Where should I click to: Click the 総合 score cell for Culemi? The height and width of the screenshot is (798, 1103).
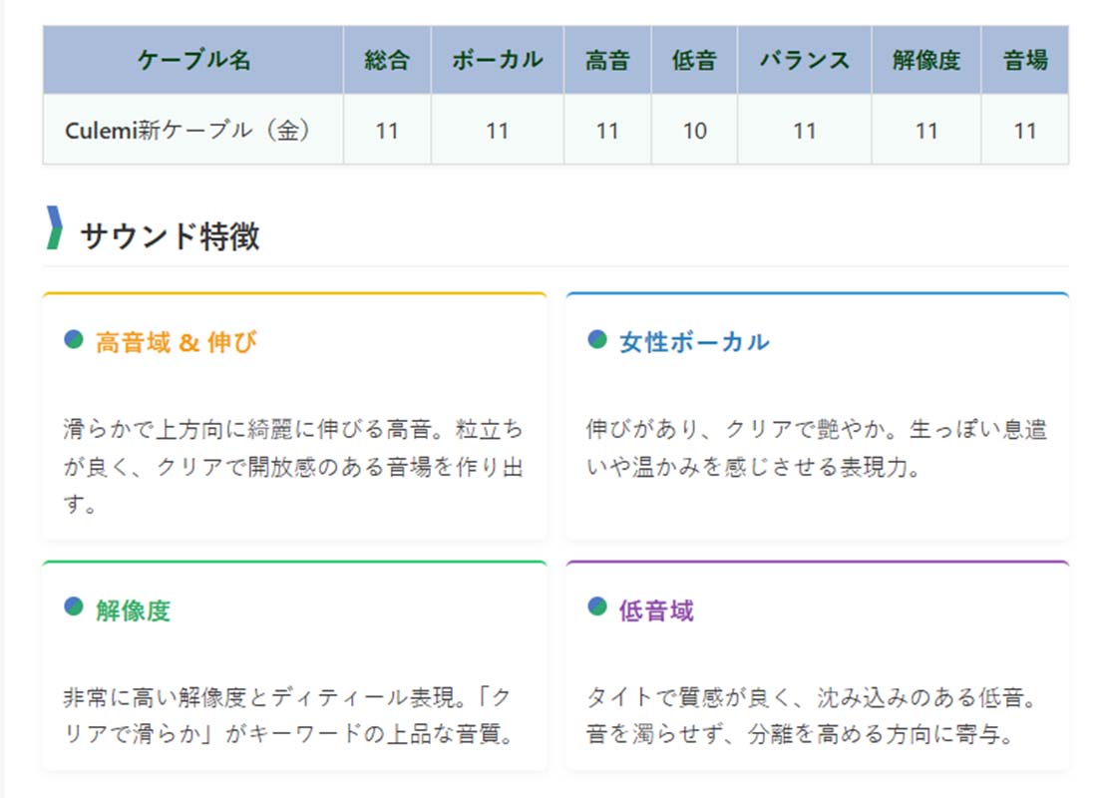387,131
